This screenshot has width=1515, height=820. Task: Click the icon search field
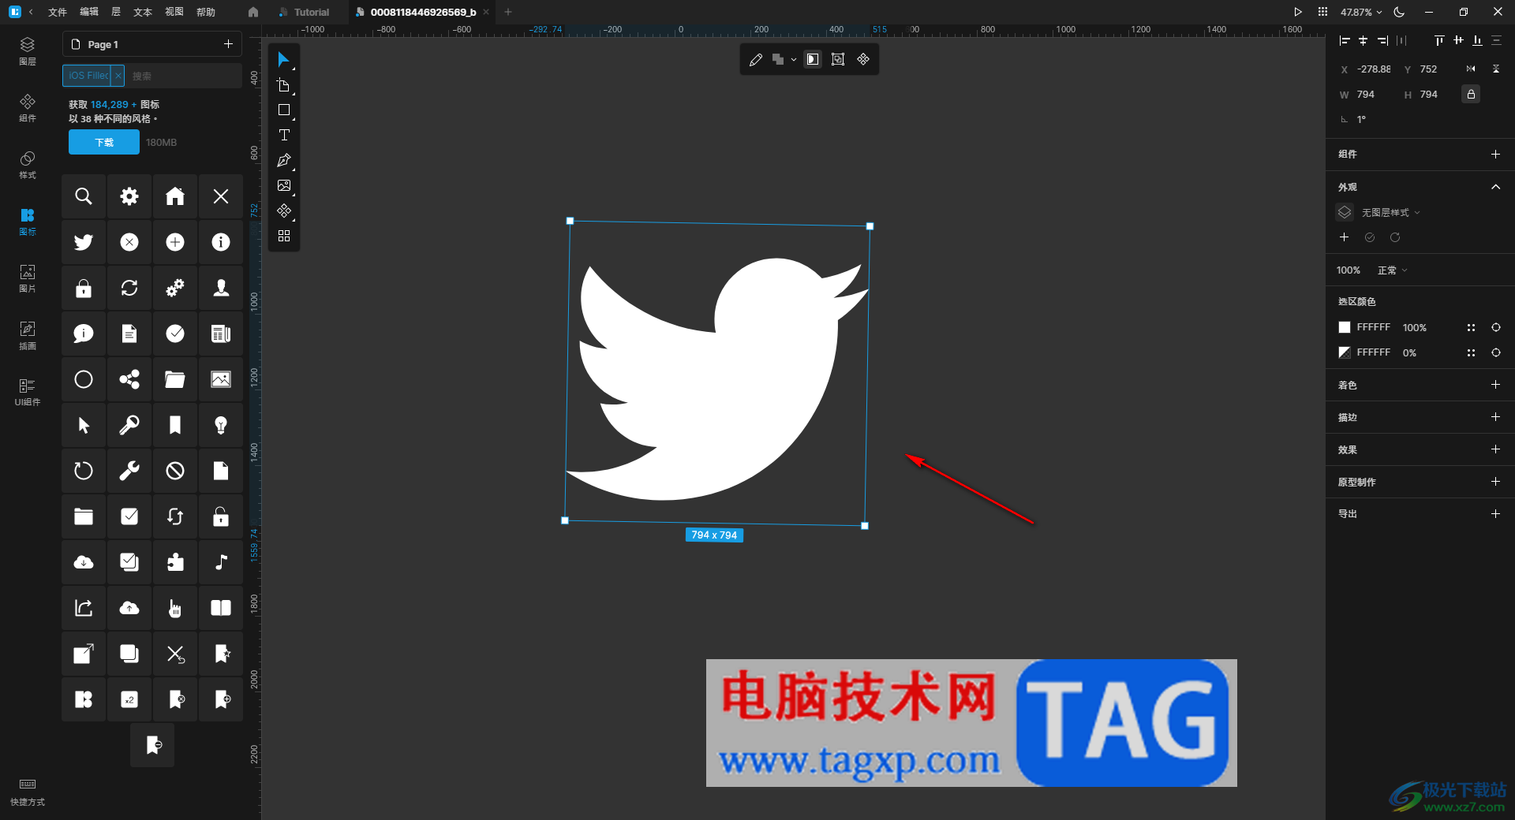pos(184,76)
